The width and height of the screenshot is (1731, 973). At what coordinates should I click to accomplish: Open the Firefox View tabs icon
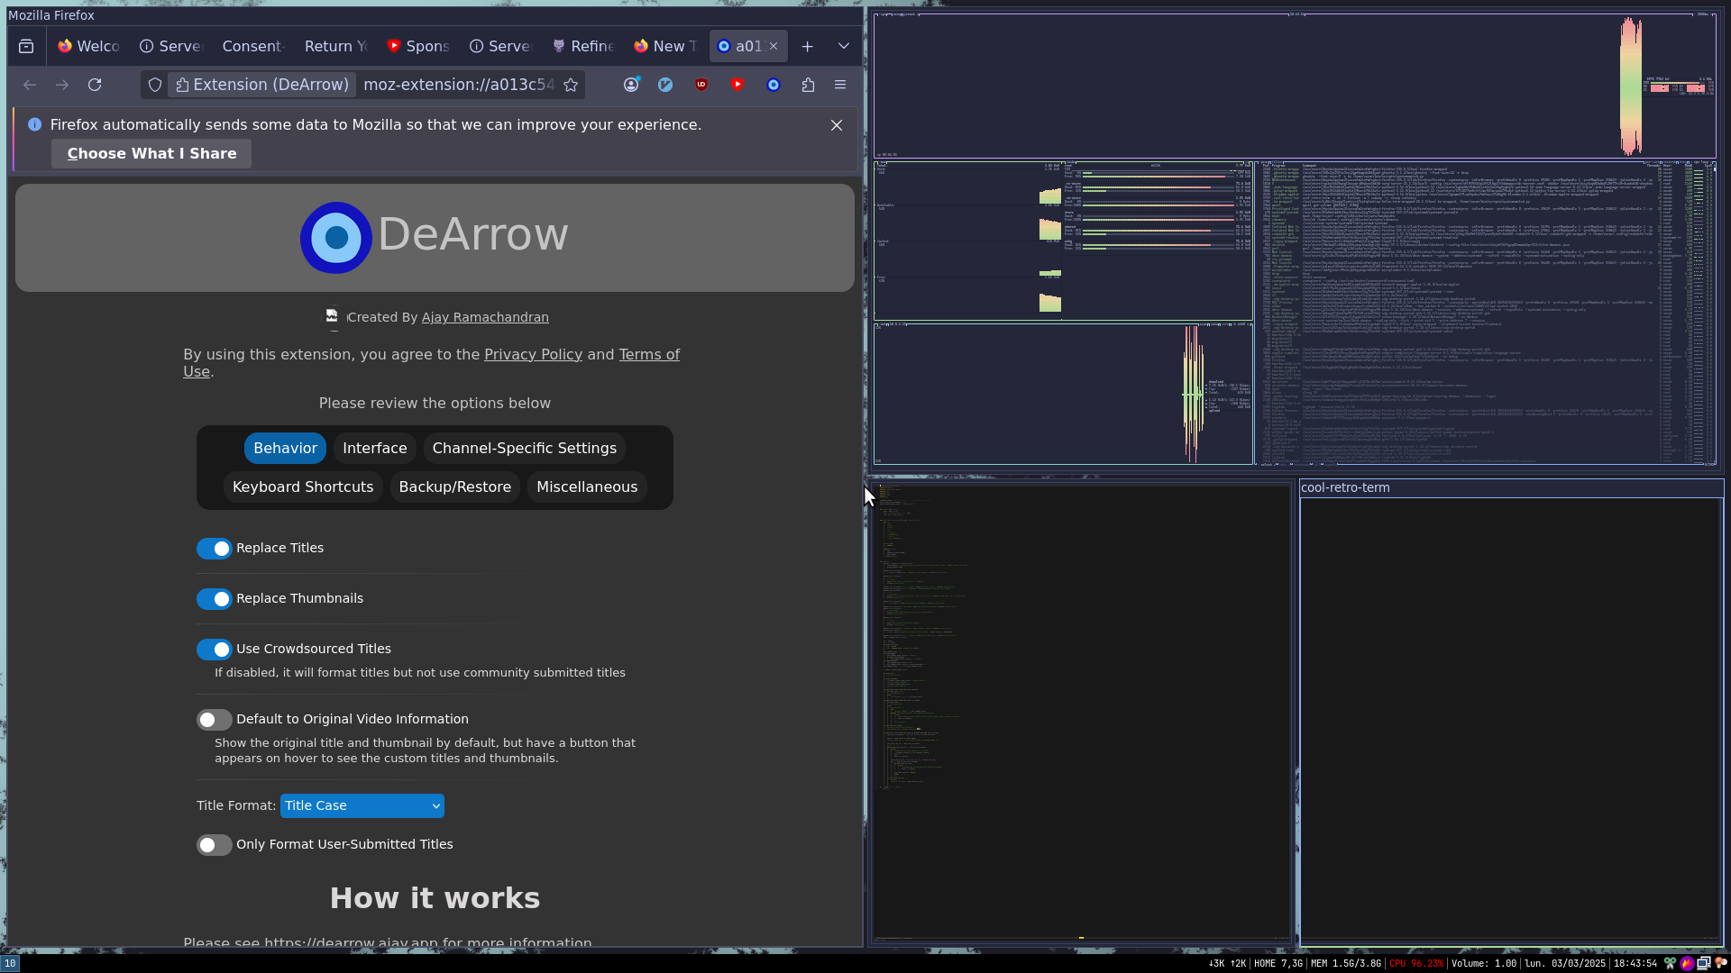pos(26,46)
